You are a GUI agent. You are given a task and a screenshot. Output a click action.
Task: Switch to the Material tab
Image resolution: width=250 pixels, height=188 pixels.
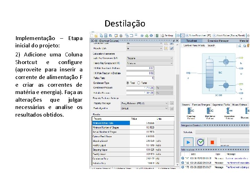click(244, 41)
